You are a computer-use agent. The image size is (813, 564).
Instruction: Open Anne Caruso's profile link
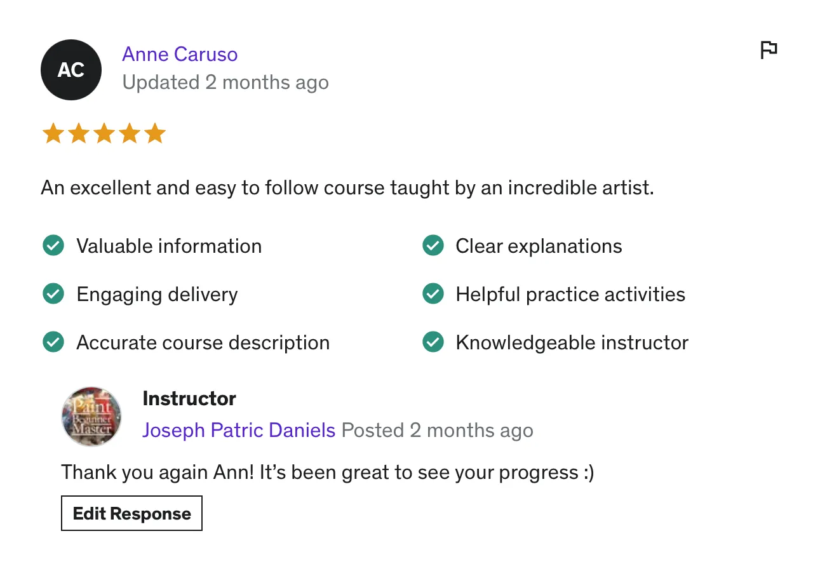180,55
